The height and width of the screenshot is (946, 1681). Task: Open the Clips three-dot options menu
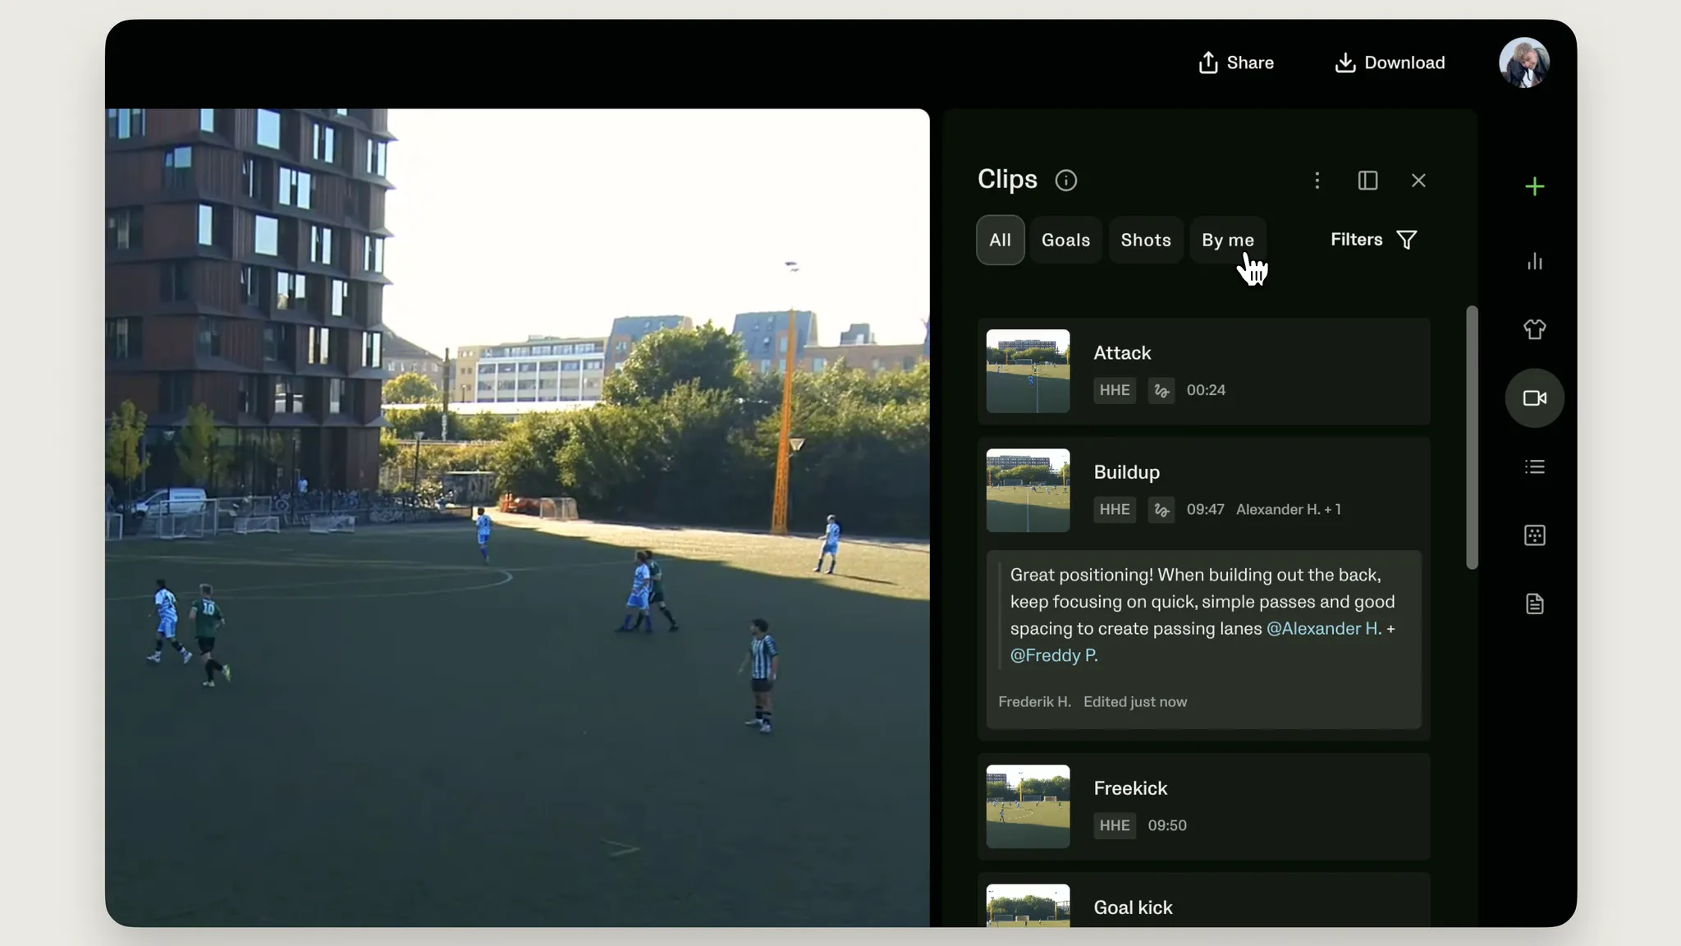[x=1317, y=181]
